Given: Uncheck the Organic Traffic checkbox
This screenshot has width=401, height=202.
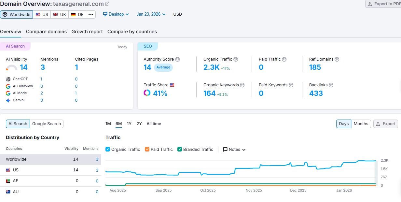Looking at the screenshot, I should coord(107,149).
